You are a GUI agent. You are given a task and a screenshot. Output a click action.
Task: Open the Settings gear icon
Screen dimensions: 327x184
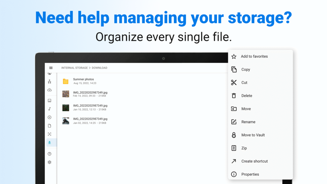pos(50,162)
